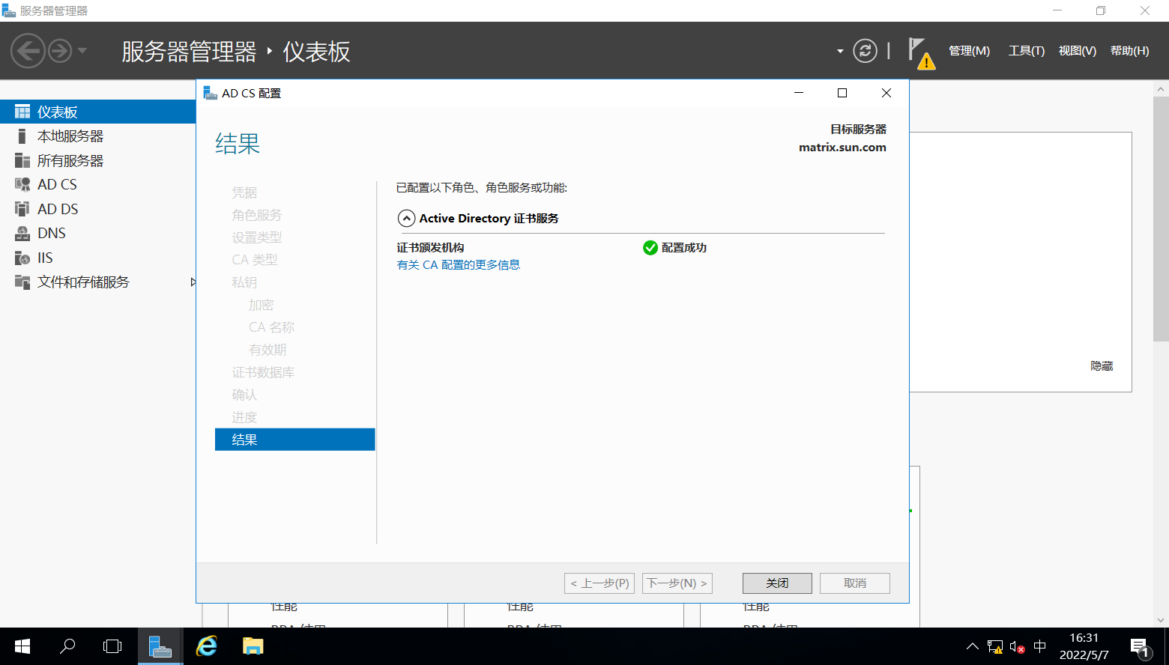This screenshot has width=1169, height=665.
Task: Launch Internet Explorer from taskbar
Action: [x=206, y=646]
